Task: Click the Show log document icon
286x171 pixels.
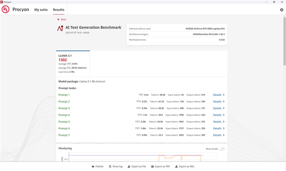Action: (x=110, y=167)
